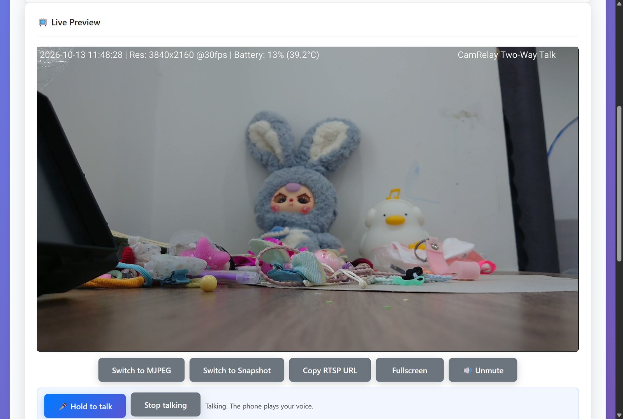
Task: Unmute the live preview audio
Action: pyautogui.click(x=483, y=370)
